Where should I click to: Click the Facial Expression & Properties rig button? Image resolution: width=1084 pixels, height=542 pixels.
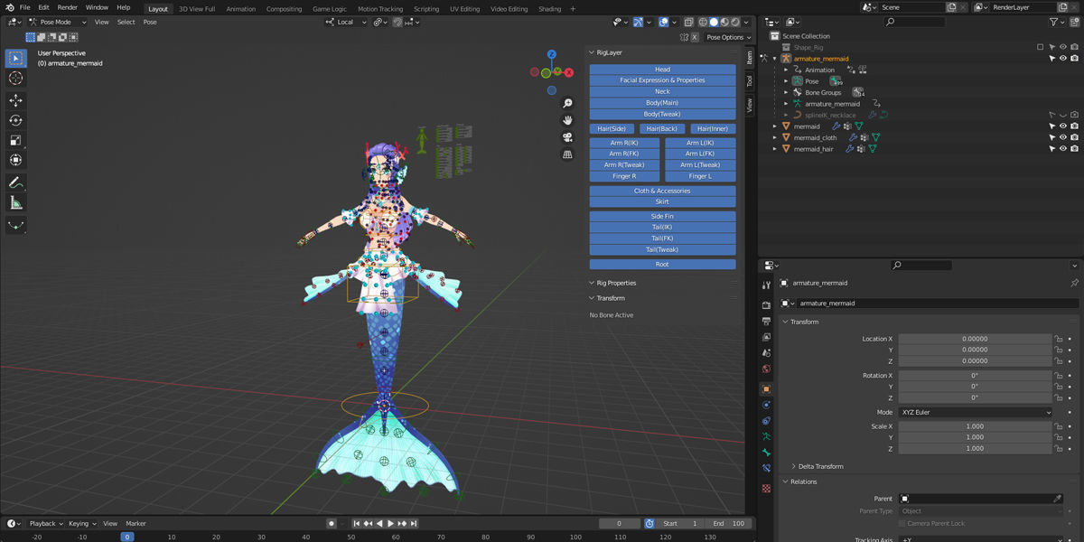click(x=662, y=79)
